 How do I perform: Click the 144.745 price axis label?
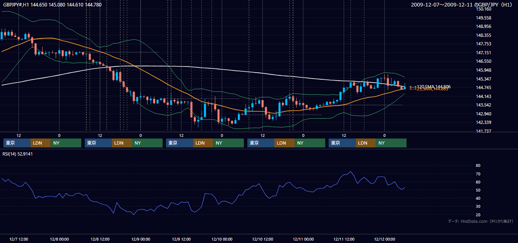(x=484, y=87)
